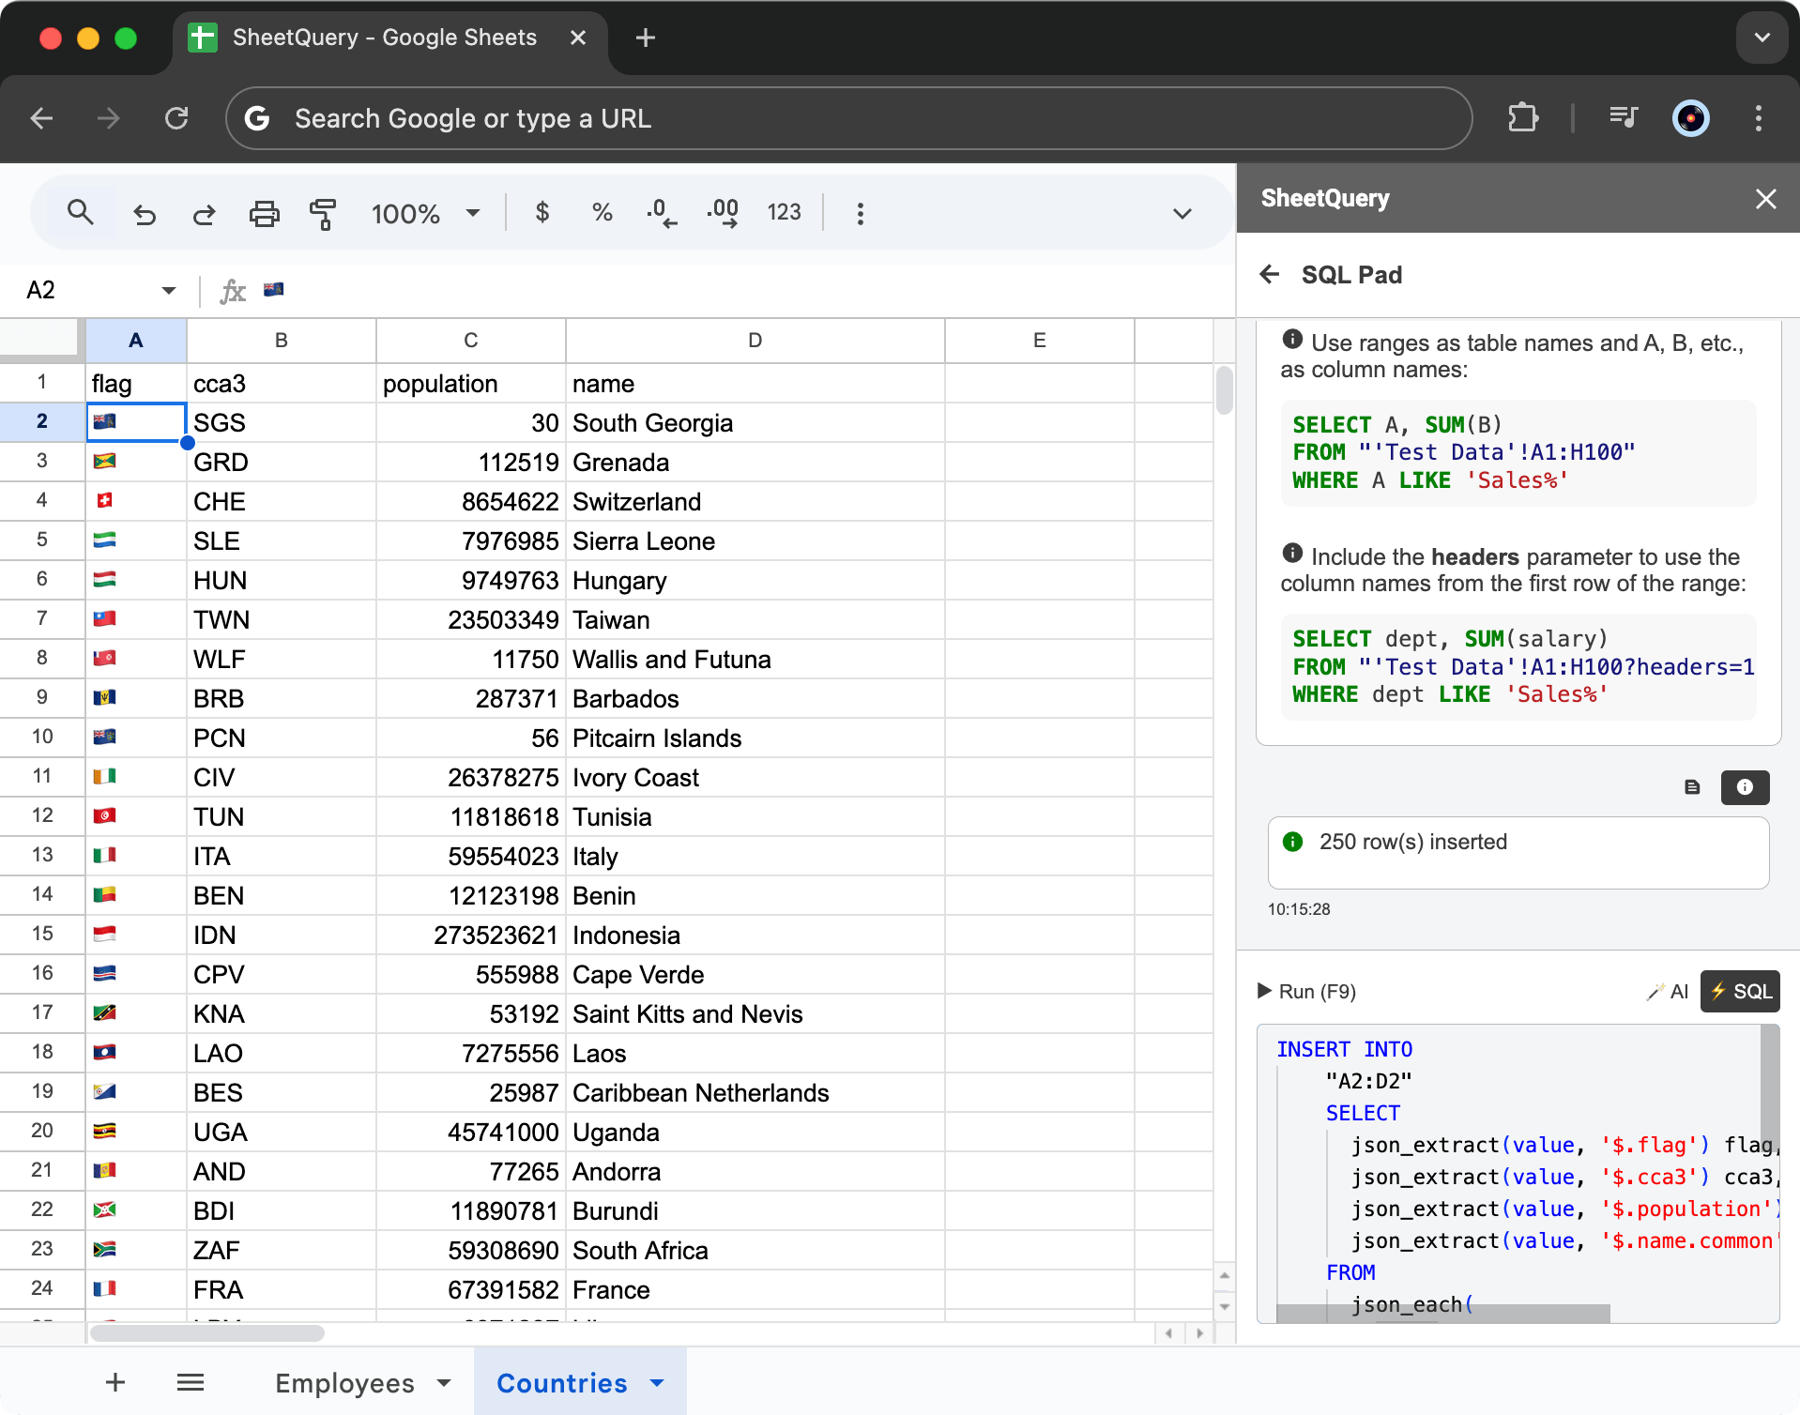Format selection as currency
This screenshot has height=1415, width=1800.
pos(542,213)
